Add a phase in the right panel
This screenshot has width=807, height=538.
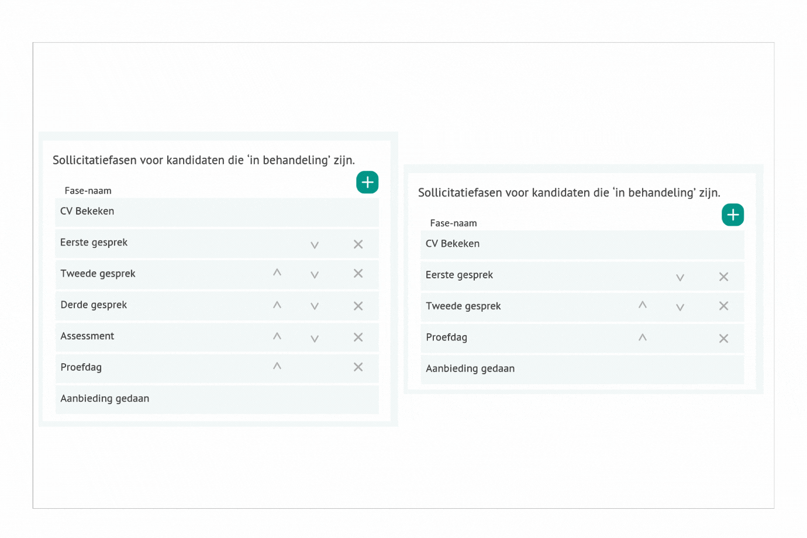pos(733,215)
